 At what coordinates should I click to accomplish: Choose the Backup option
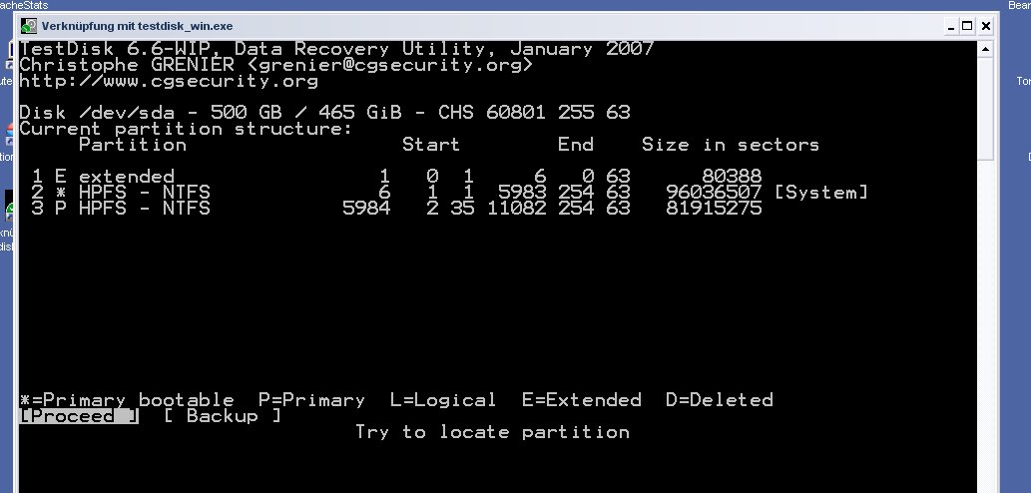click(x=223, y=416)
